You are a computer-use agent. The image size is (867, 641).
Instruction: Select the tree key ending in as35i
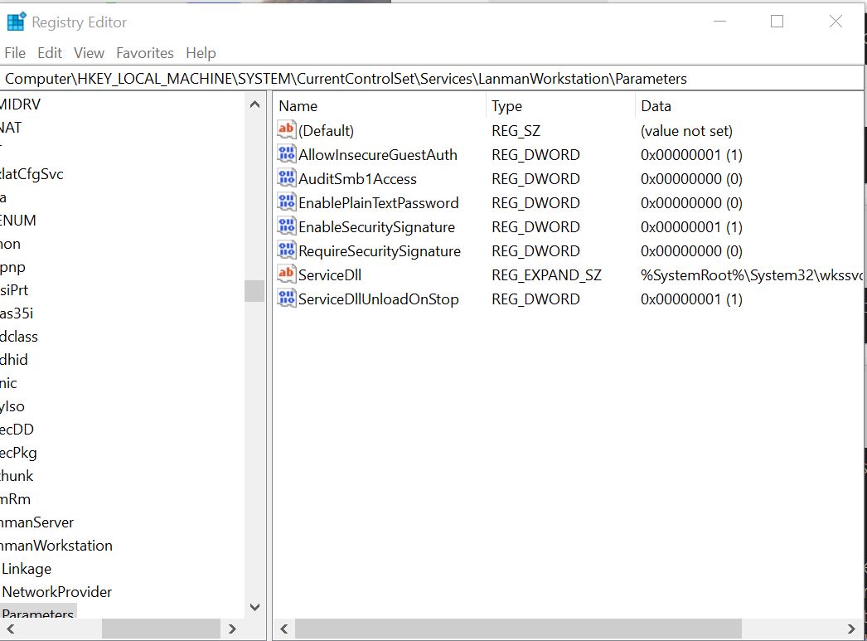[x=17, y=313]
